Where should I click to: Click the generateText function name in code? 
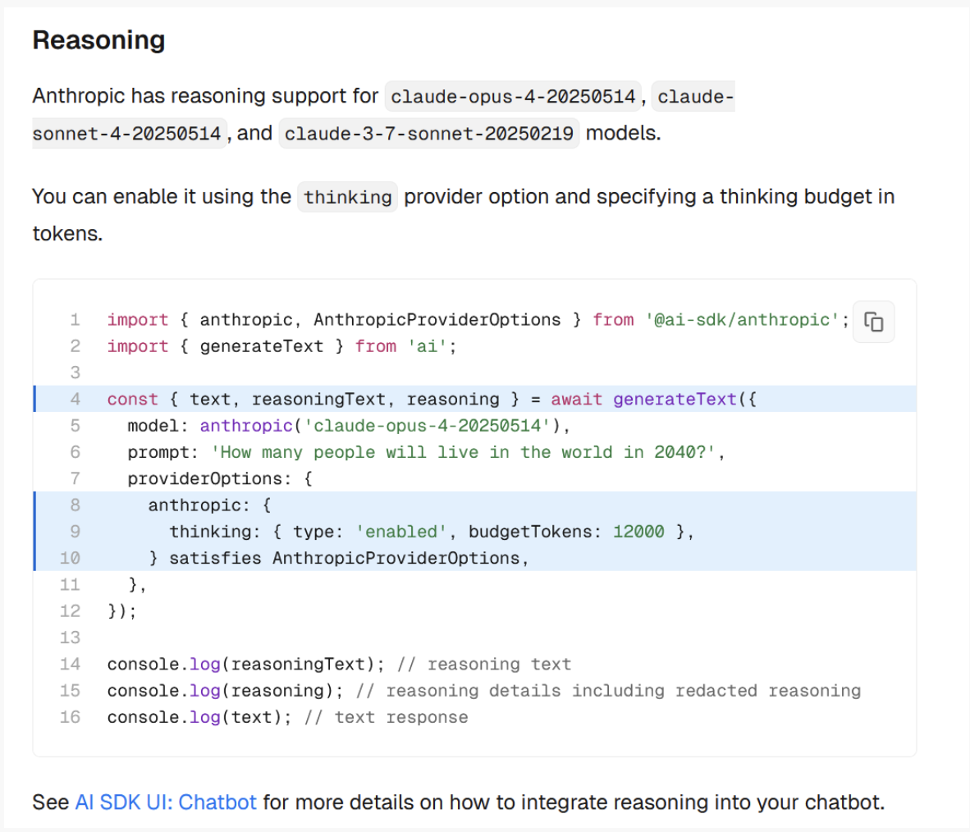click(675, 399)
